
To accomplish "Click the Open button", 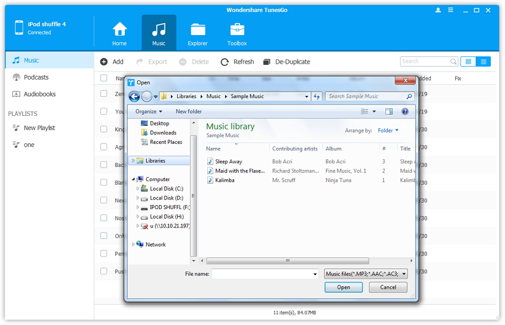I will 343,287.
